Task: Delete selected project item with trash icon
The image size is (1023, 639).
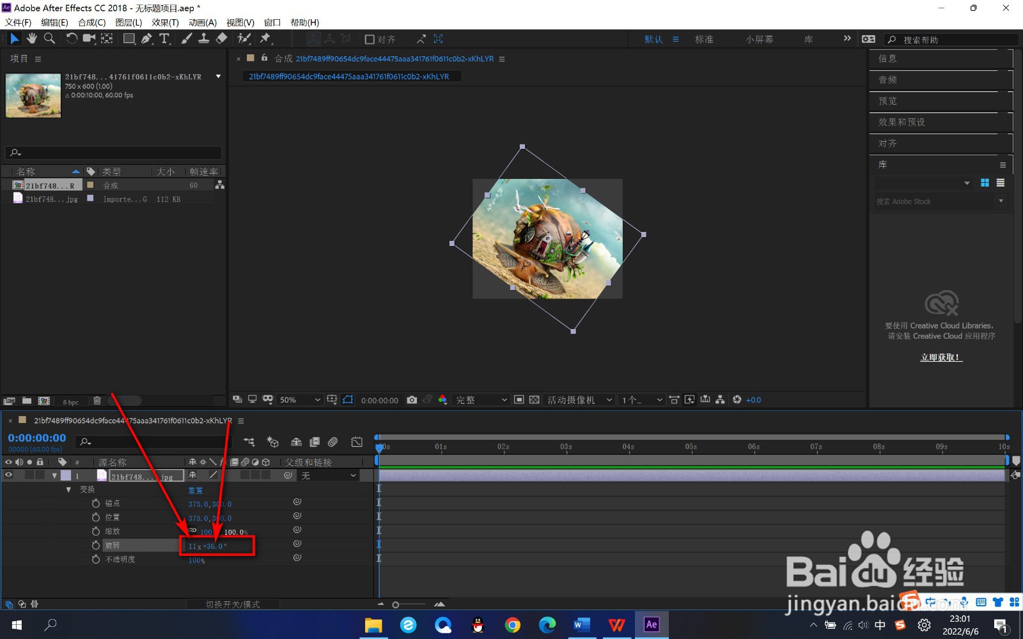Action: pyautogui.click(x=97, y=401)
